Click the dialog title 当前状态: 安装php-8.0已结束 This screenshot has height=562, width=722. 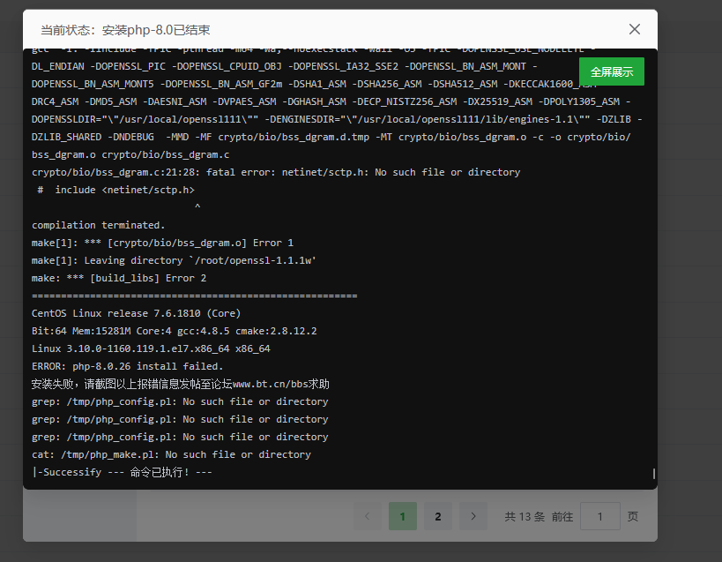pos(125,30)
